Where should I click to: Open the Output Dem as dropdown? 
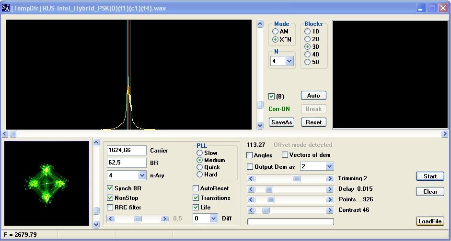pos(329,166)
